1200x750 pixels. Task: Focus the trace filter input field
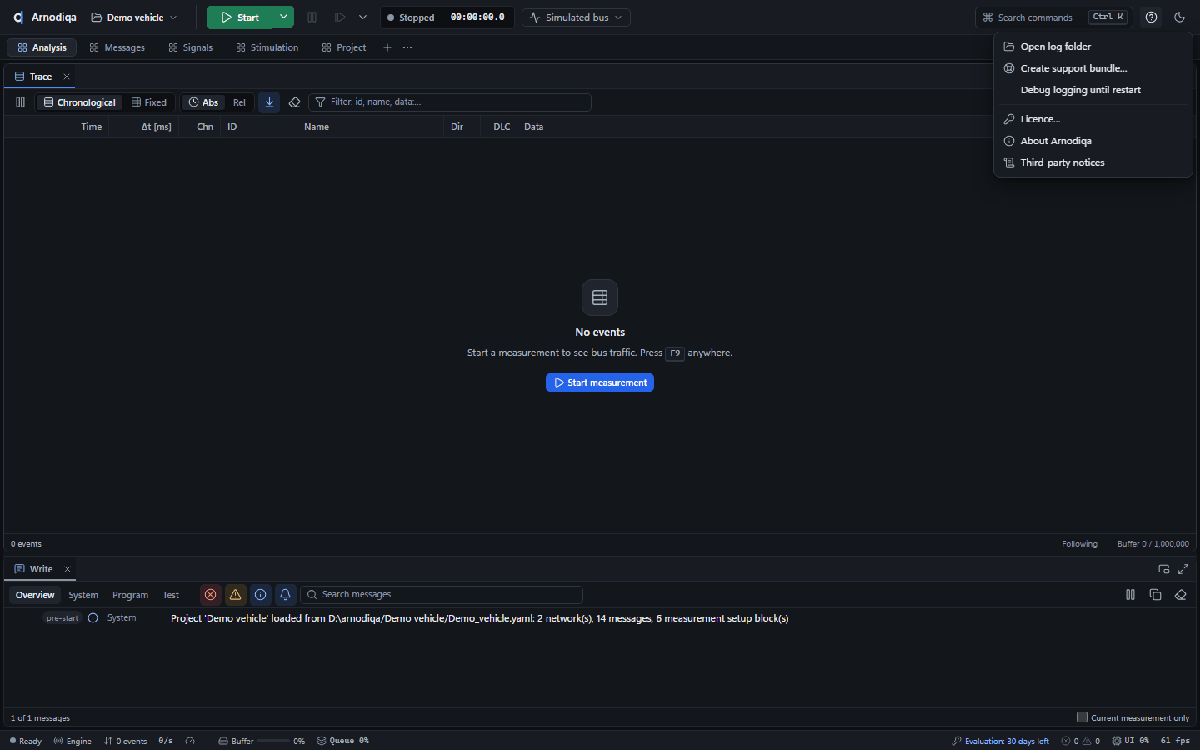(450, 102)
